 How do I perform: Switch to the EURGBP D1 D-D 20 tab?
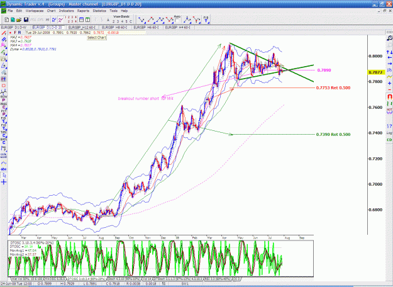(x=47, y=27)
